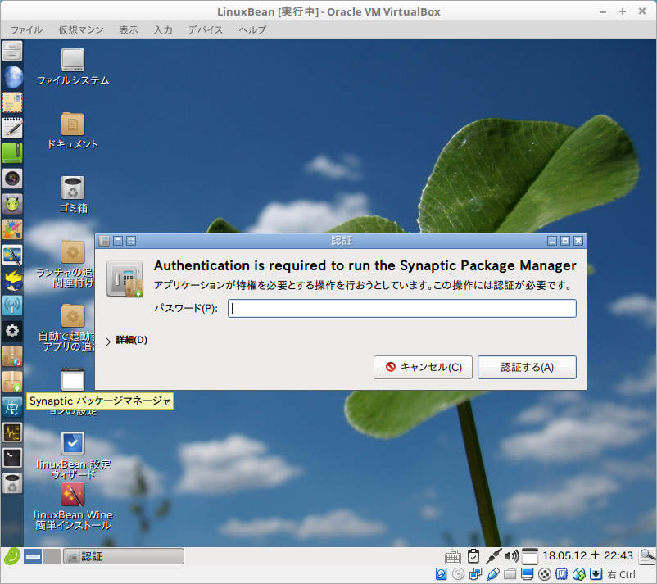Click the 右 Ctrl host key label
This screenshot has width=657, height=584.
point(622,574)
